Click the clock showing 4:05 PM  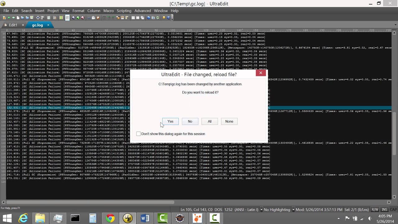(385, 216)
